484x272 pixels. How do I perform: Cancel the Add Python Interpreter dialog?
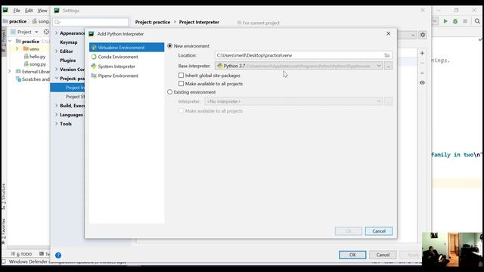click(379, 231)
